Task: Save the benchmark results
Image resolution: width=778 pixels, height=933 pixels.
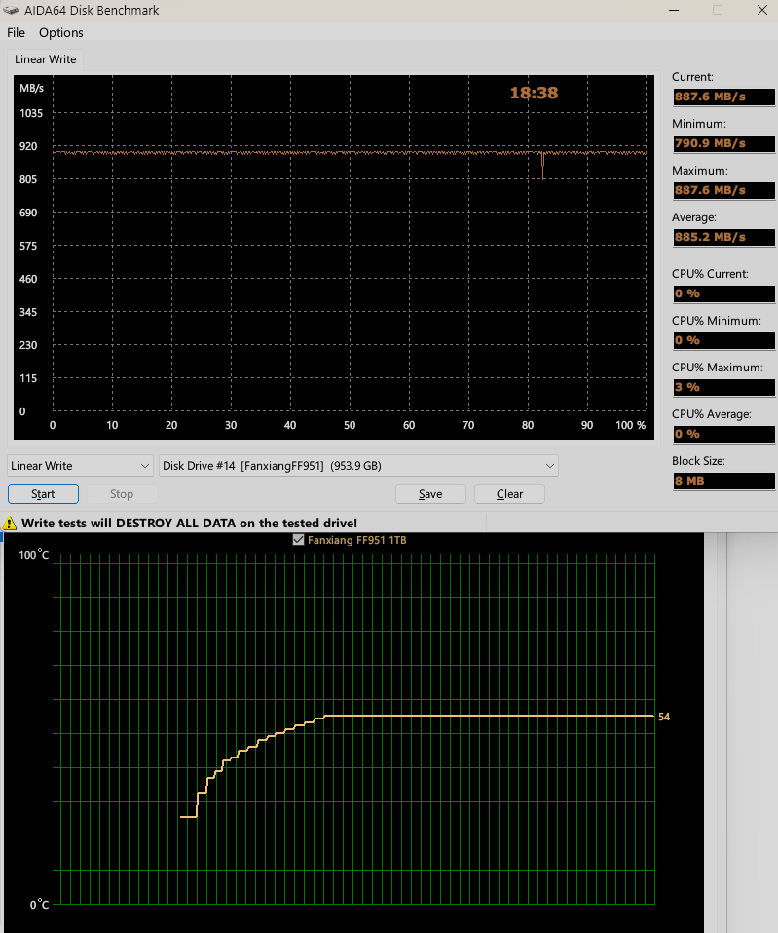Action: tap(430, 494)
